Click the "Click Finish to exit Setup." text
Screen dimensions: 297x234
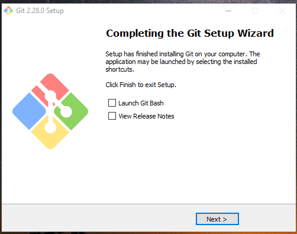point(141,85)
